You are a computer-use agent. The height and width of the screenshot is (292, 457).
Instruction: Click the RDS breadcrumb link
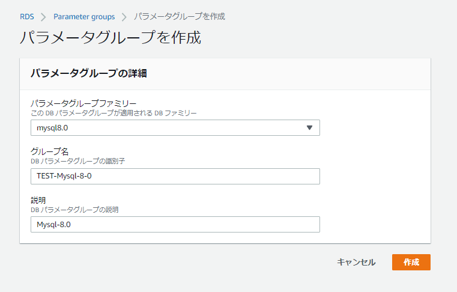point(26,17)
